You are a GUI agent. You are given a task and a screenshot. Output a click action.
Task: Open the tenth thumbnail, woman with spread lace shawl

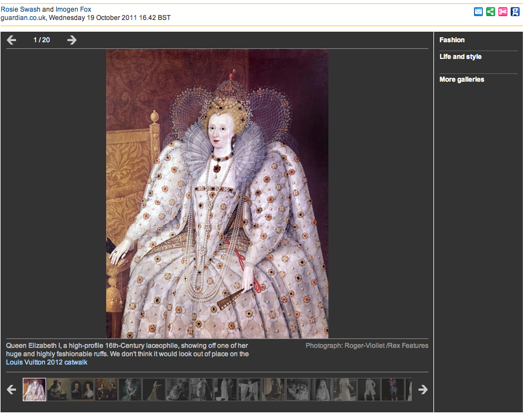[249, 390]
